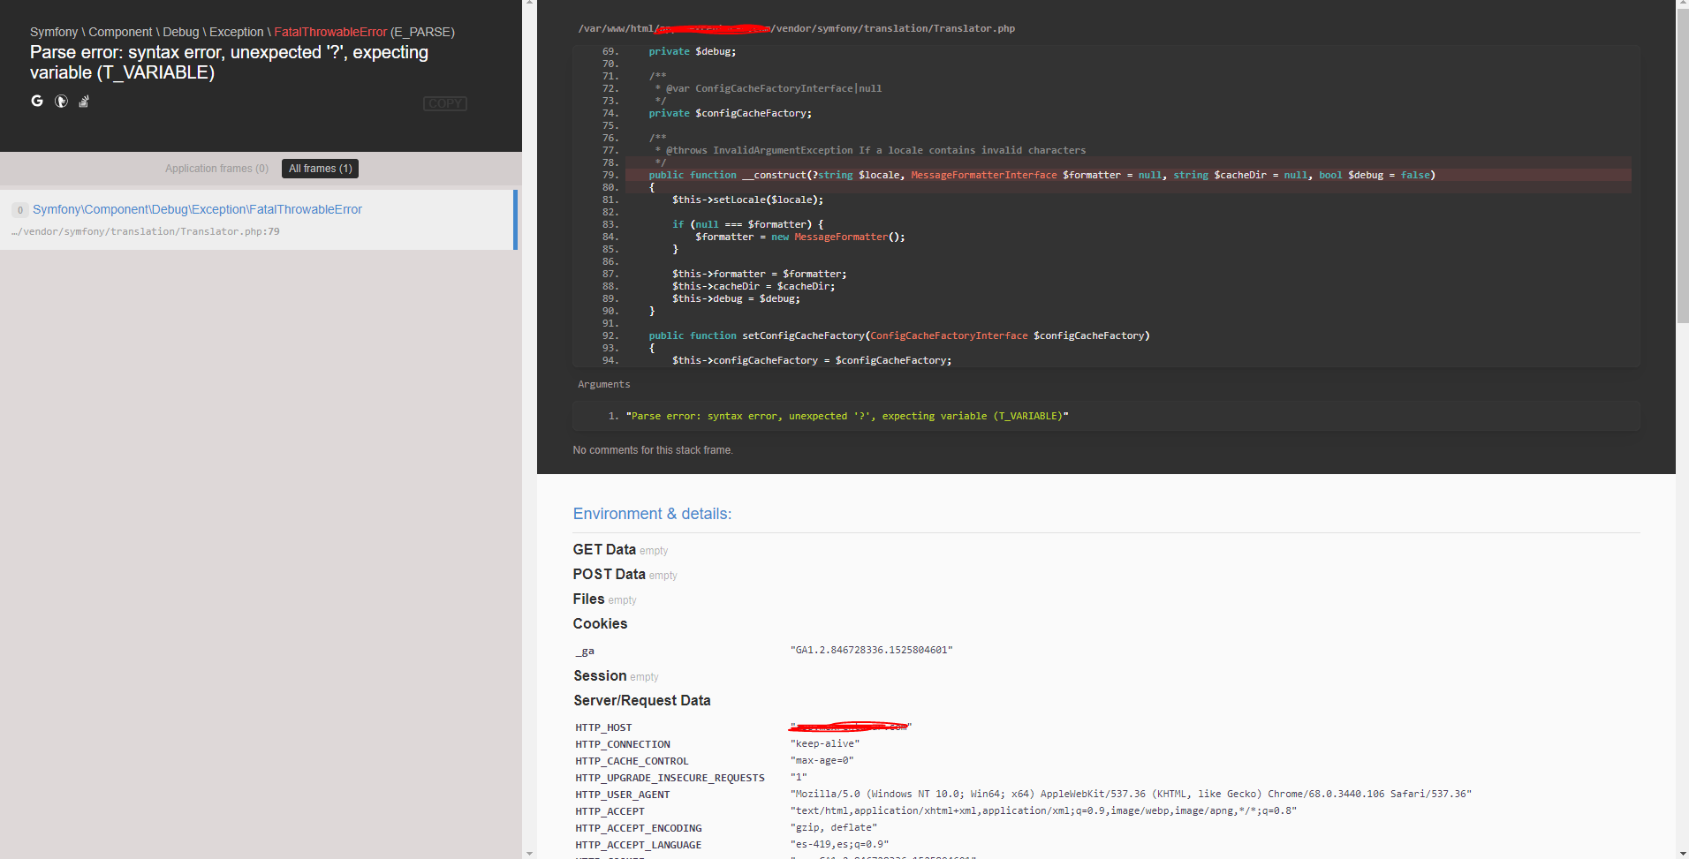Viewport: 1689px width, 859px height.
Task: Click the HTTP_ACCEPT_LANGUAGE value
Action: click(x=839, y=844)
